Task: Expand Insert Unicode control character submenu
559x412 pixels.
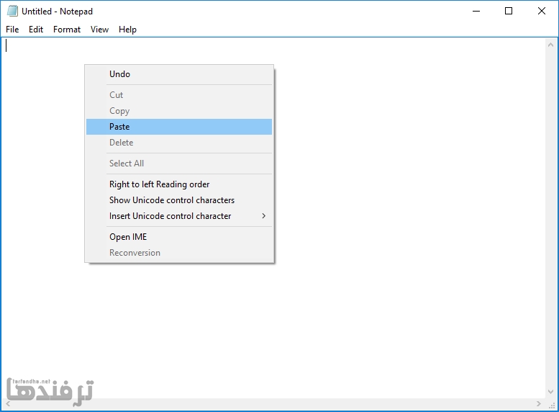Action: [179, 216]
